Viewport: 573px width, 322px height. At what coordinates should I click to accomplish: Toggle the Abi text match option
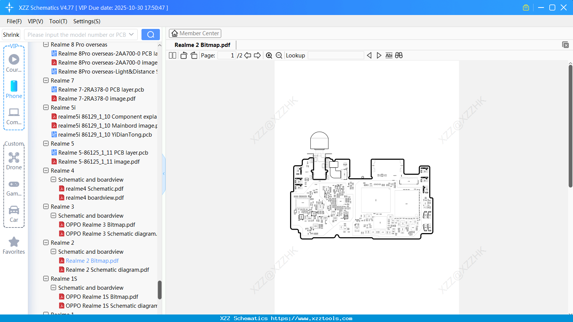389,56
